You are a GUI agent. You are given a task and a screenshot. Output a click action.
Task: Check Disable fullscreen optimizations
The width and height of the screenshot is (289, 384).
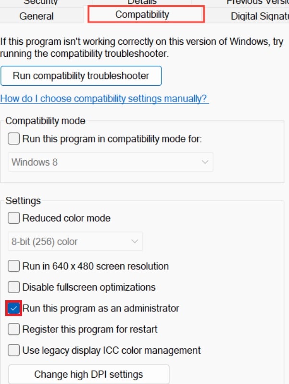(14, 287)
